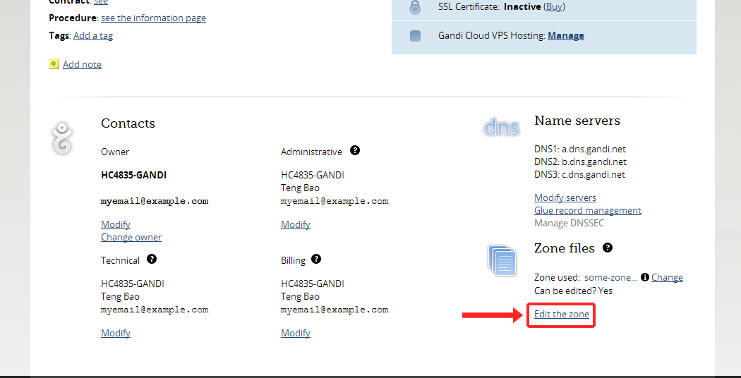Open Glue record management link
This screenshot has height=378, width=741.
click(588, 210)
